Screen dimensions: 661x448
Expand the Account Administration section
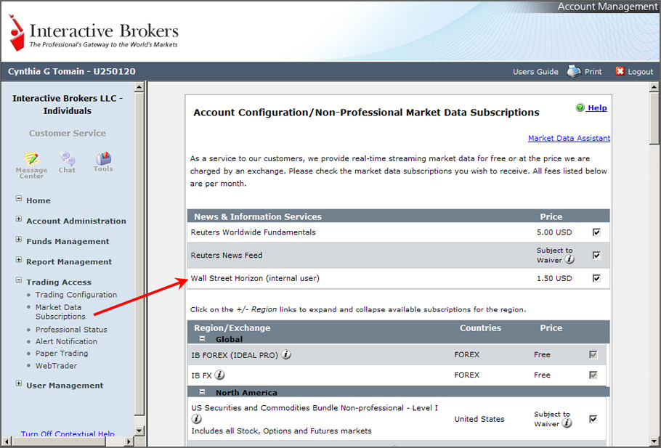click(19, 219)
